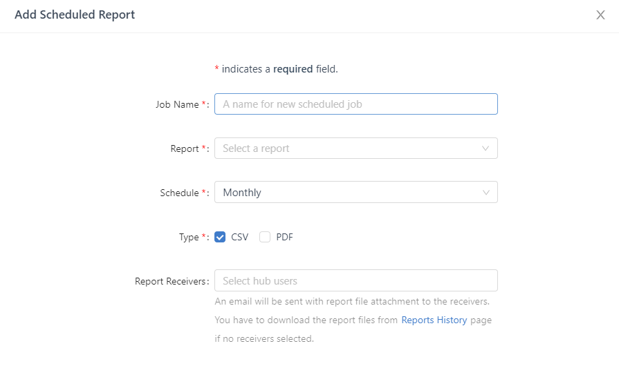Click the Select hub users receivers field
Viewport: 619px width, 375px height.
tap(355, 281)
